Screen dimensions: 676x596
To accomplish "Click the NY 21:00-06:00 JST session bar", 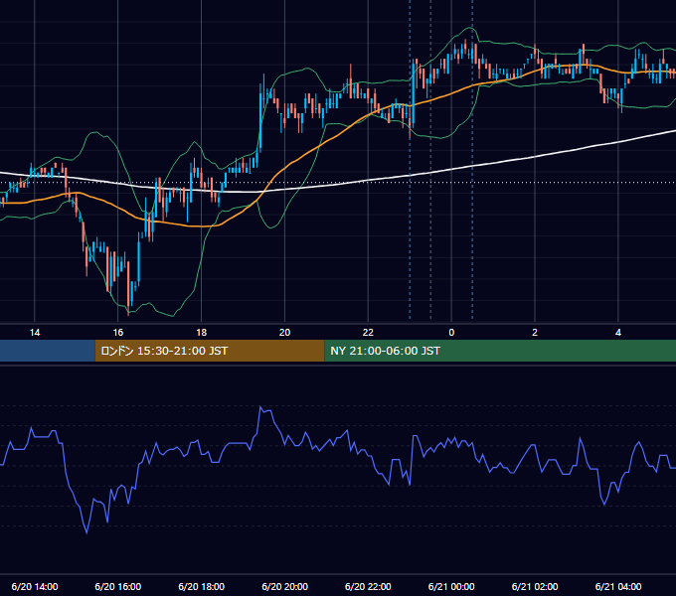I will click(x=500, y=351).
